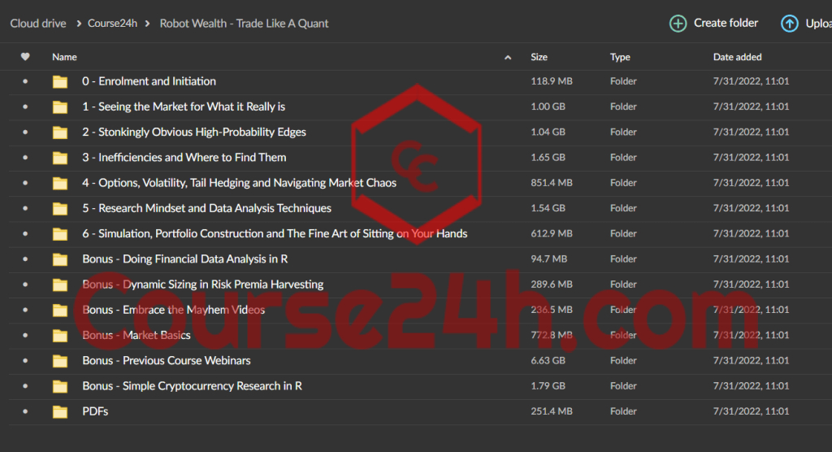Sort by the Type column header
The image size is (832, 452).
[620, 57]
